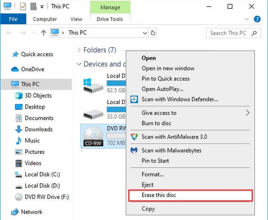Collapse the Devices and drives section
268x220 pixels.
click(x=79, y=64)
